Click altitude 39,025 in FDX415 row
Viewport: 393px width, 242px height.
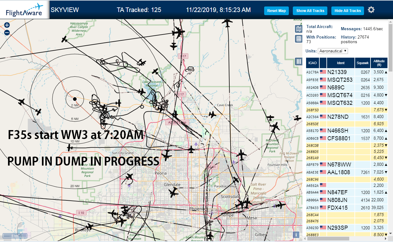[377, 208]
